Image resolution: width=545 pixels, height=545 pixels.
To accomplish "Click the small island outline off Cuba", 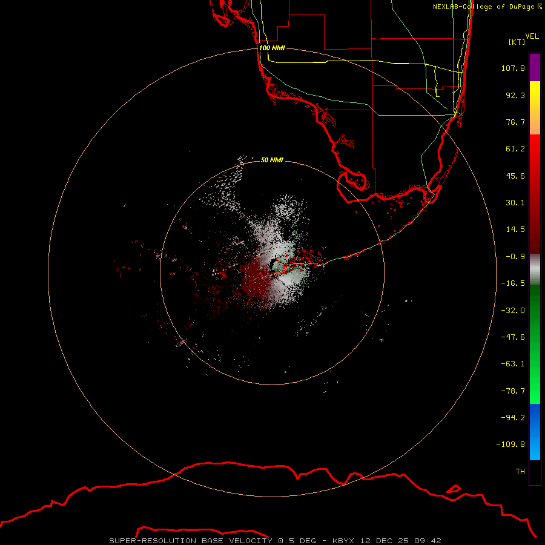I will coord(454,489).
